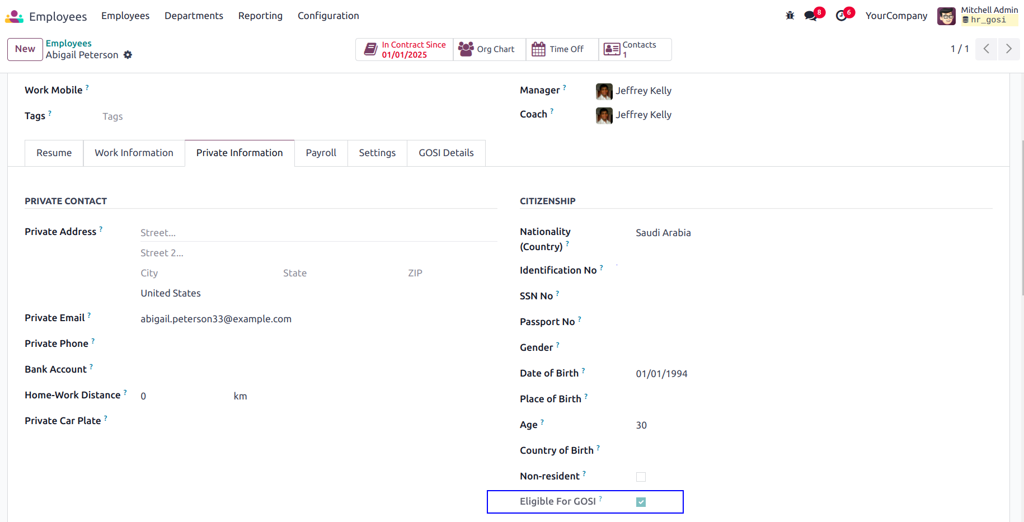Show help tooltip for Eligible For GOSI

600,499
